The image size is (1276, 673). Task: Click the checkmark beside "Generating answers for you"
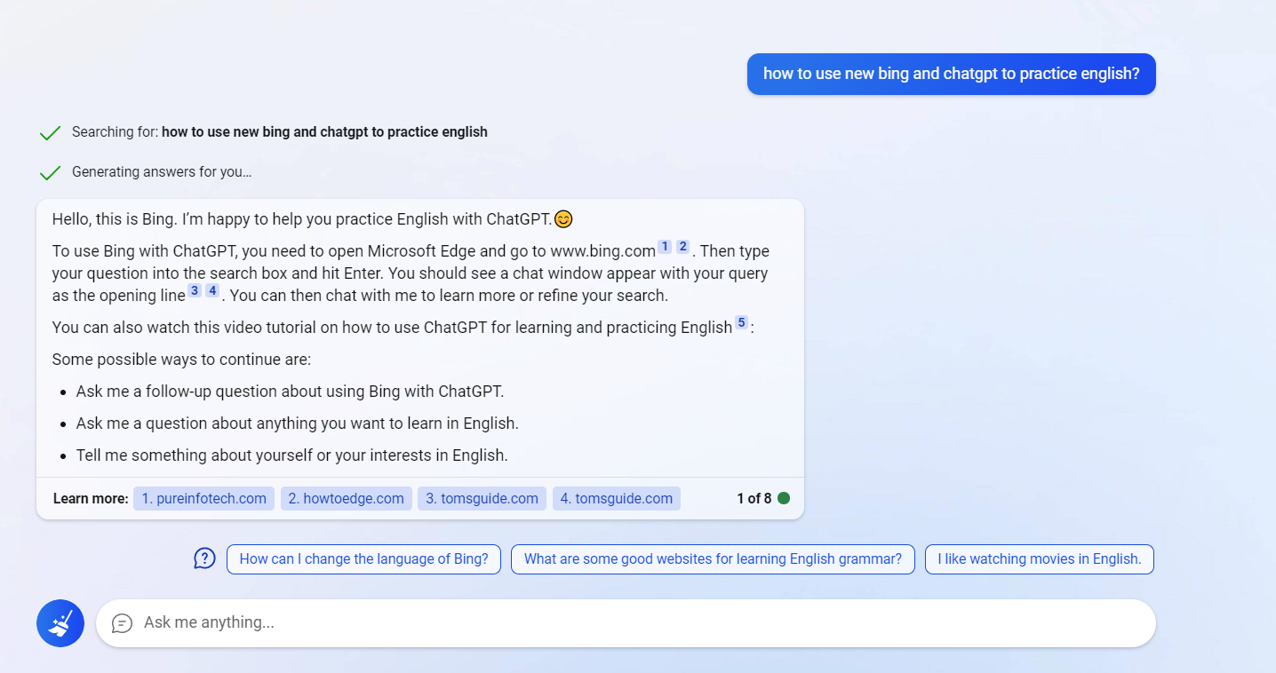tap(50, 172)
